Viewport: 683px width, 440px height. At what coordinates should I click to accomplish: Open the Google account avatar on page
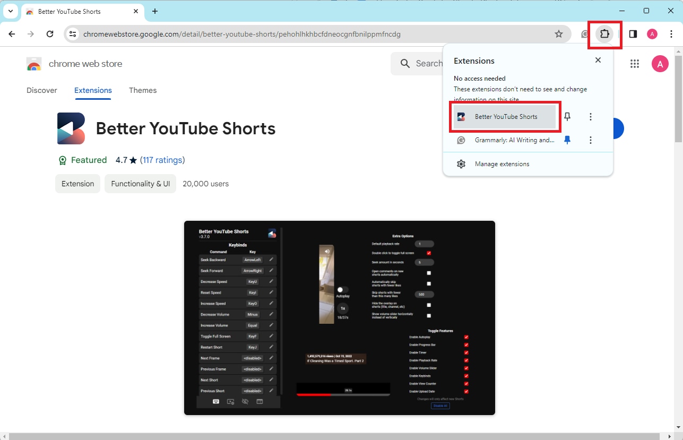pyautogui.click(x=660, y=64)
